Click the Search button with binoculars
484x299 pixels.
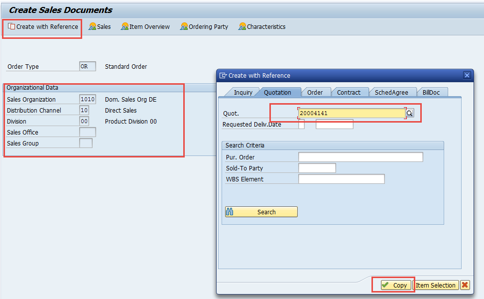(261, 212)
